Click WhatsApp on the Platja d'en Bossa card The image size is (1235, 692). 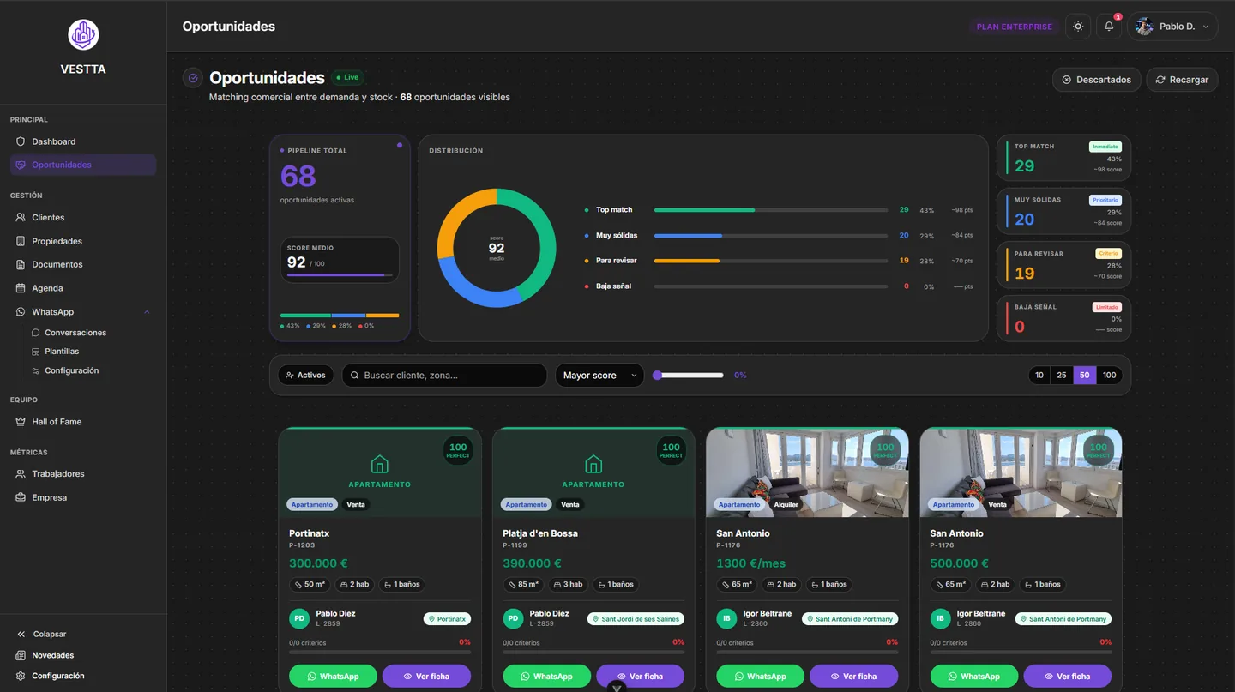546,677
